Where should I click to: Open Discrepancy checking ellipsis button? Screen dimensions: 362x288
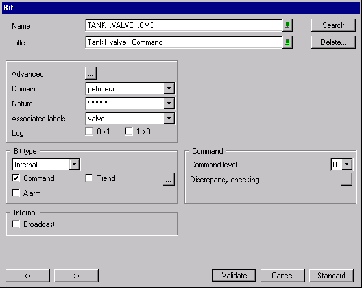[346, 179]
